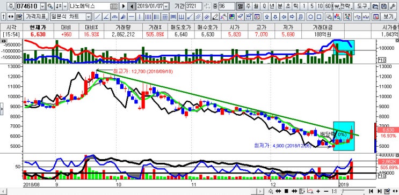Click the down arrow tool icon
This screenshot has width=399, height=195.
pyautogui.click(x=275, y=17)
